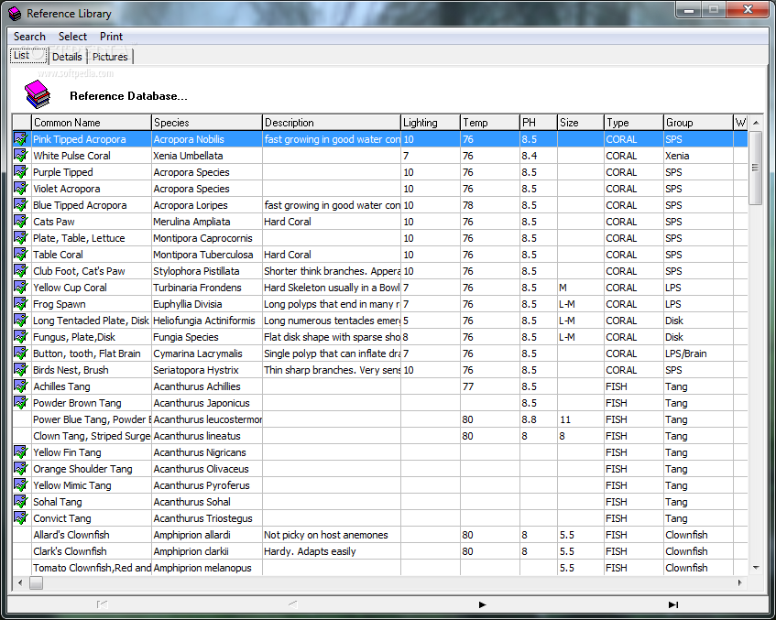Click the Acanthurus Sohal species cell
Screen dimensions: 776x620
(x=207, y=502)
